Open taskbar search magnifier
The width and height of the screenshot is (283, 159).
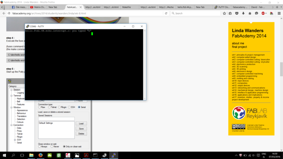[13, 155]
